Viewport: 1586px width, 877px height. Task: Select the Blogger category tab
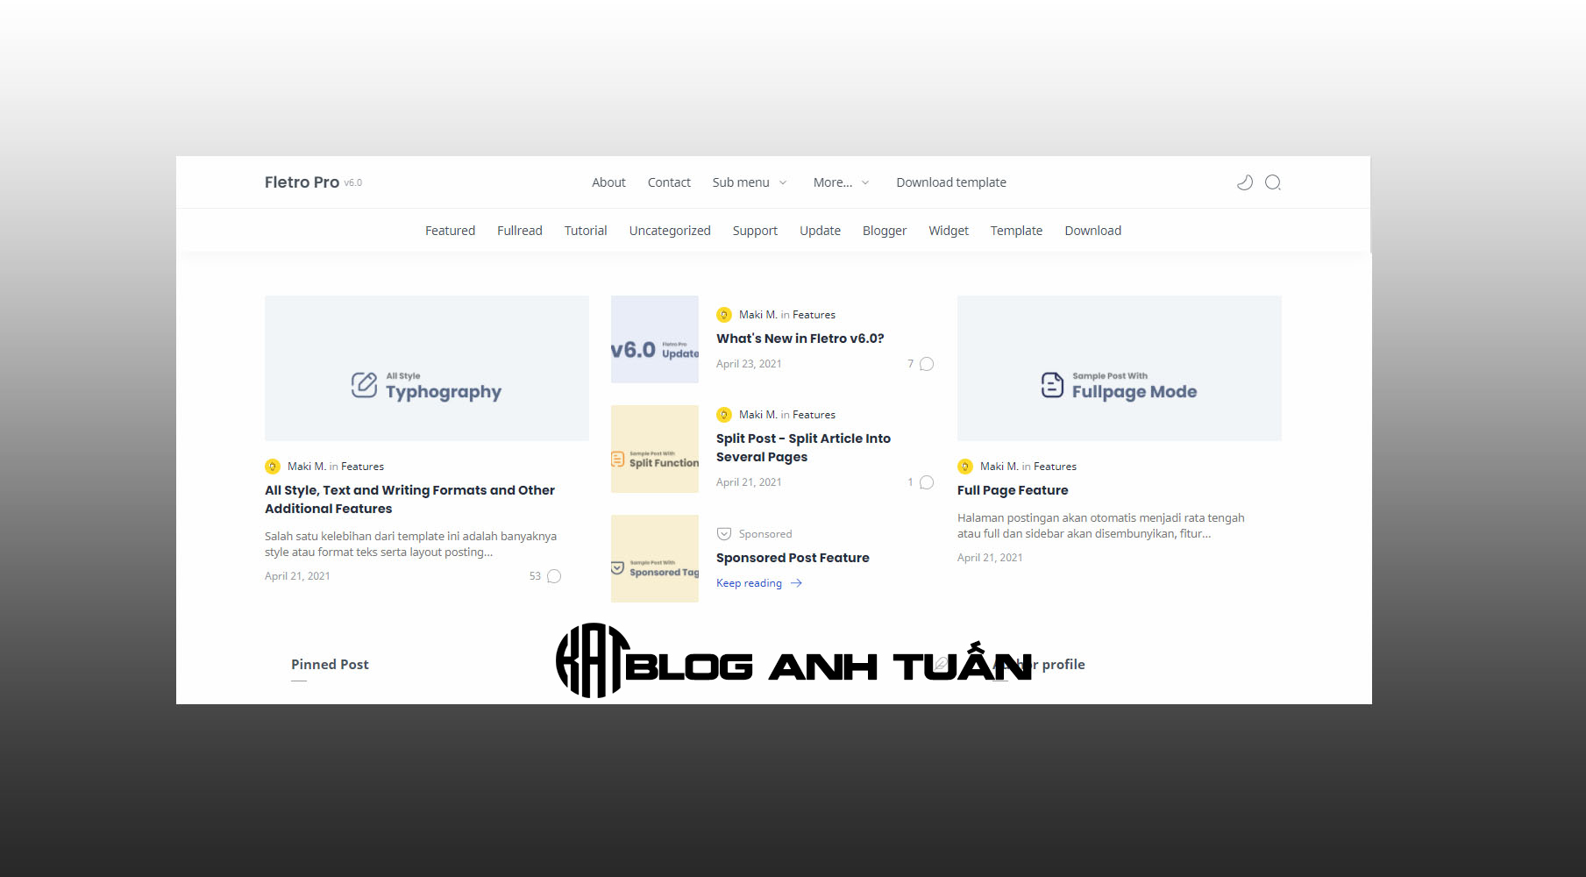point(885,231)
